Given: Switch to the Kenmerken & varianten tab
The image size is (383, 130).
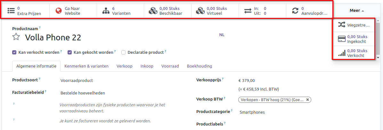Looking at the screenshot, I should [86, 66].
